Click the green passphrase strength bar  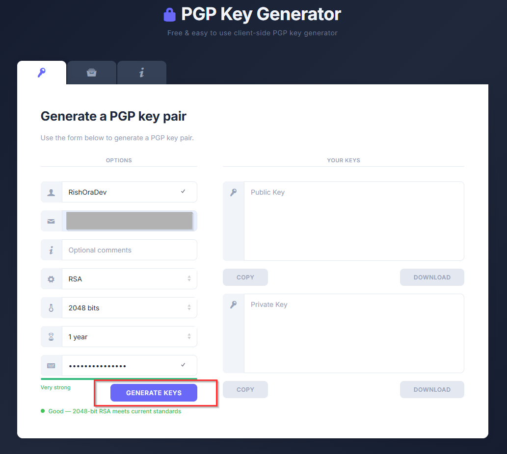(119, 379)
